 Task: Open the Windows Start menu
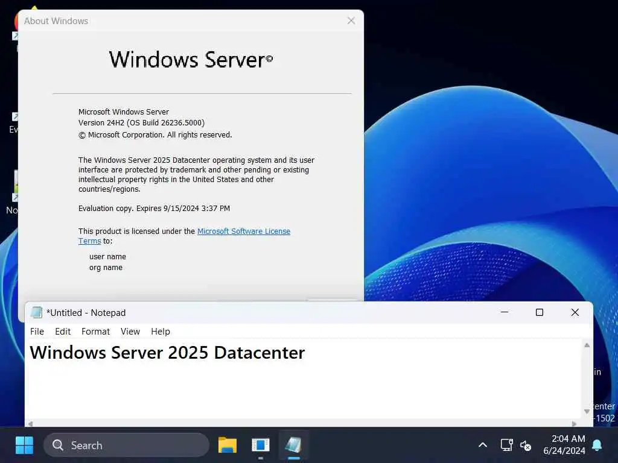click(x=24, y=446)
